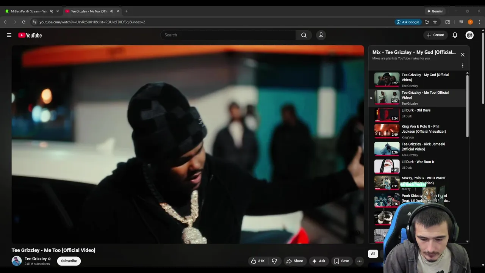Click Ask Google in address bar
The width and height of the screenshot is (485, 273).
pyautogui.click(x=408, y=22)
